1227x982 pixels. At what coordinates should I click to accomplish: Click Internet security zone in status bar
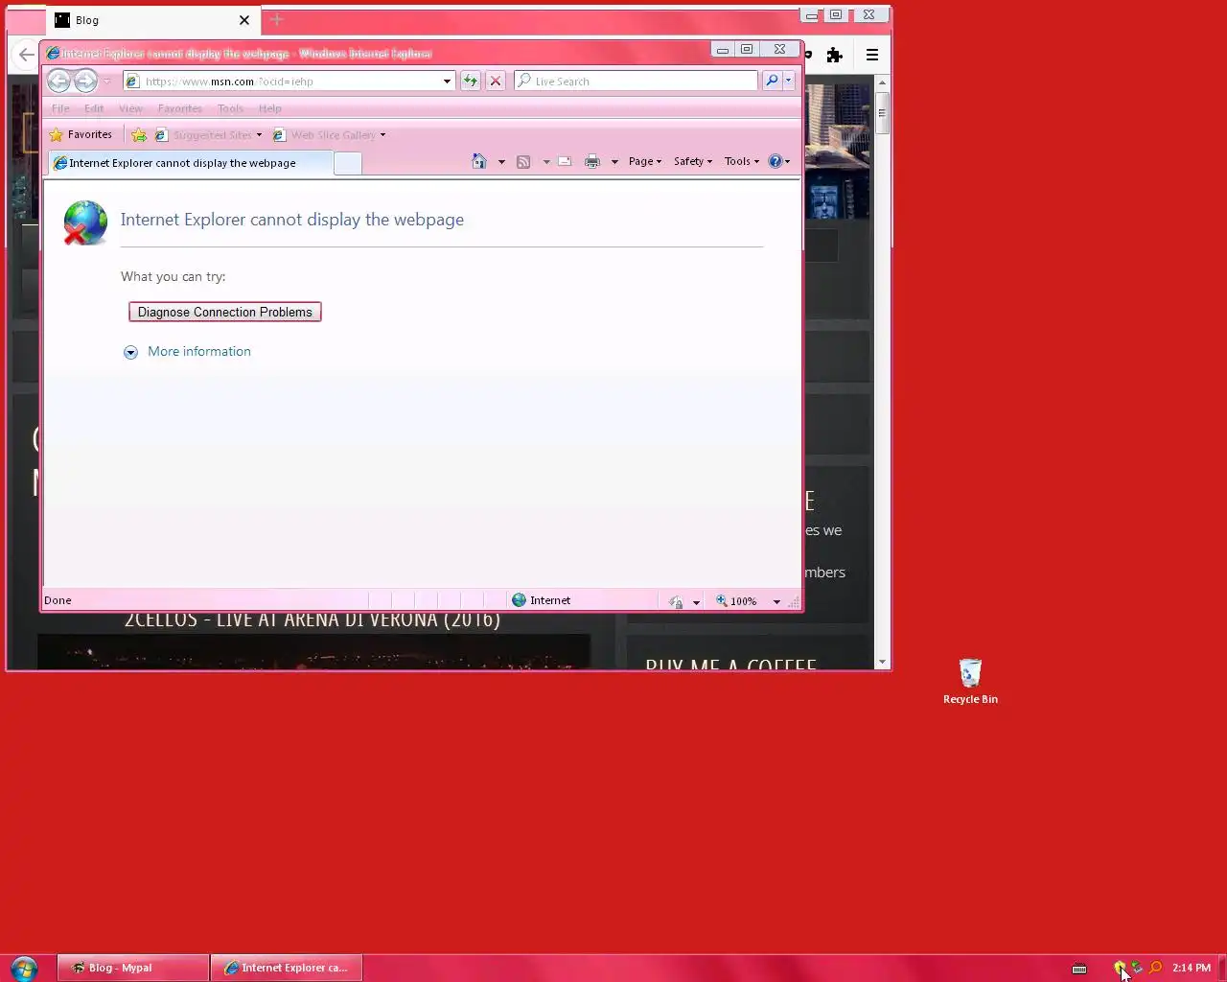[542, 600]
